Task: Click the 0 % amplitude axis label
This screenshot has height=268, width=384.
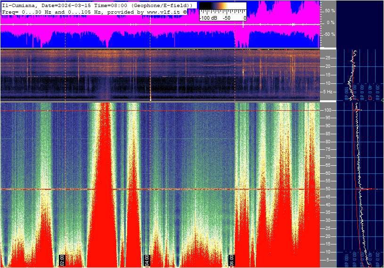Action: coord(330,23)
